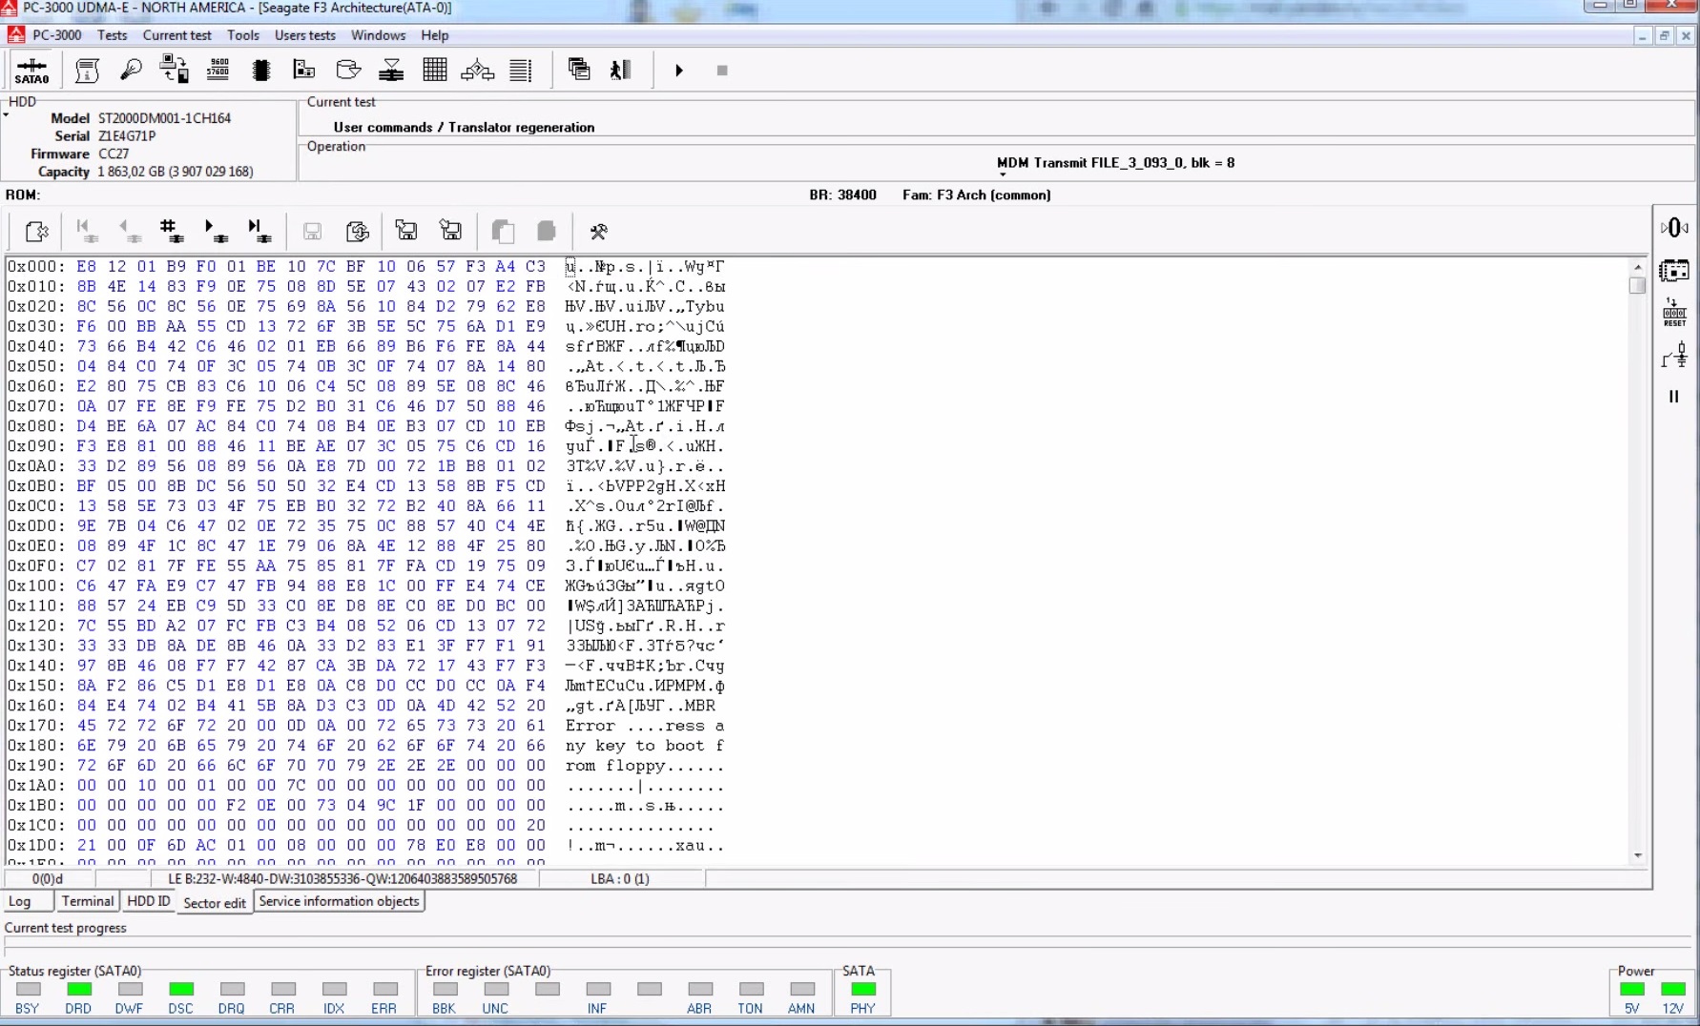This screenshot has height=1026, width=1700.
Task: Click the RESET counter icon
Action: click(1674, 313)
